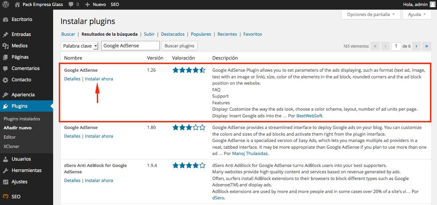Open the SEO item in top admin bar
The height and width of the screenshot is (205, 437).
114,4
